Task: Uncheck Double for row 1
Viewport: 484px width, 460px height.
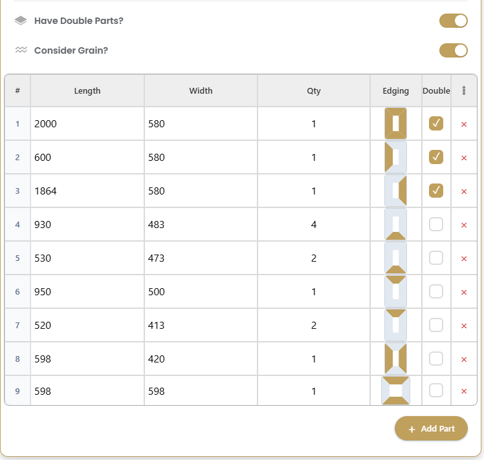Action: pyautogui.click(x=436, y=123)
